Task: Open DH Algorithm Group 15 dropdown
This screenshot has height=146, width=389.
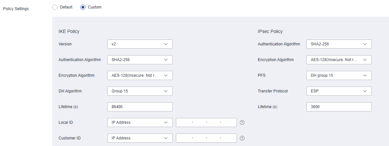Action: [x=140, y=91]
